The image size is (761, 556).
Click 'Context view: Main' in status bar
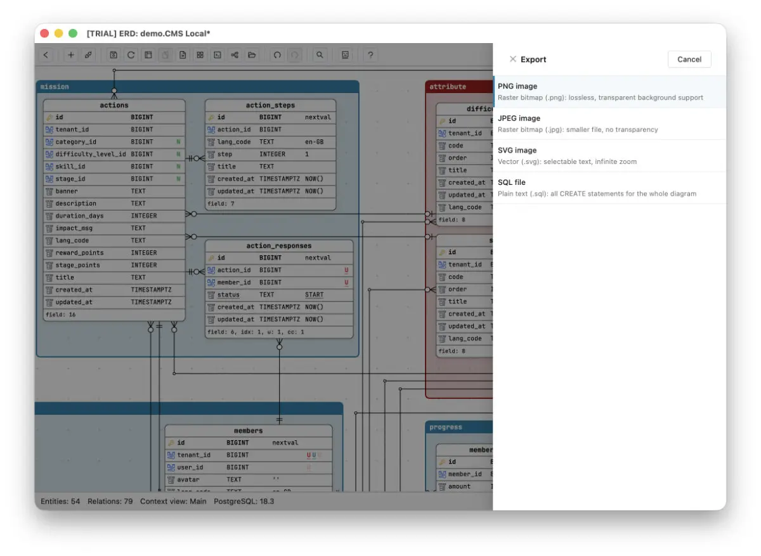(x=173, y=502)
